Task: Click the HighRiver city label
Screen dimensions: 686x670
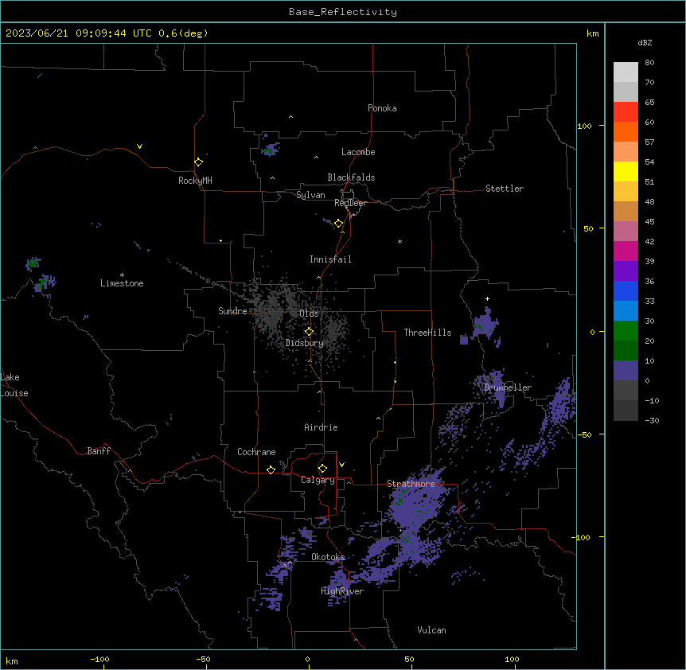Action: click(x=342, y=591)
